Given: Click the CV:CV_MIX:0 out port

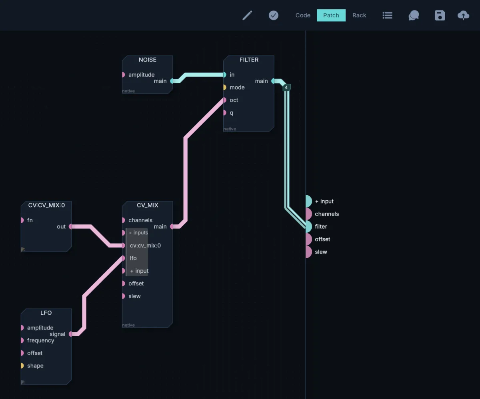Looking at the screenshot, I should (x=71, y=227).
